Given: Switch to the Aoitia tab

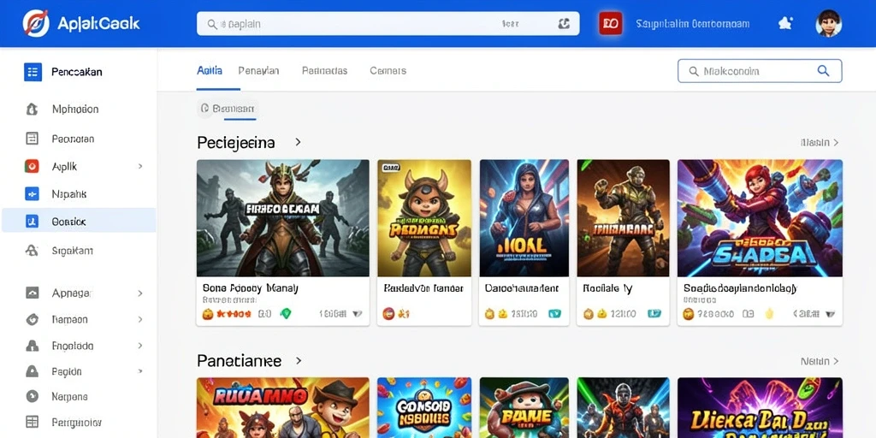Looking at the screenshot, I should coord(210,70).
